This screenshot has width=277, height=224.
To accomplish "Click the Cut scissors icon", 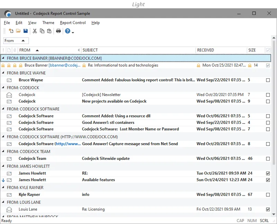I will coord(35,31).
